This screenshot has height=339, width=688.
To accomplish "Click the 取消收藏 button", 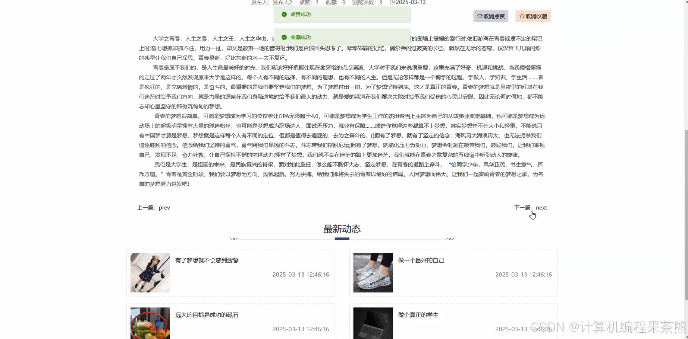I will point(533,16).
